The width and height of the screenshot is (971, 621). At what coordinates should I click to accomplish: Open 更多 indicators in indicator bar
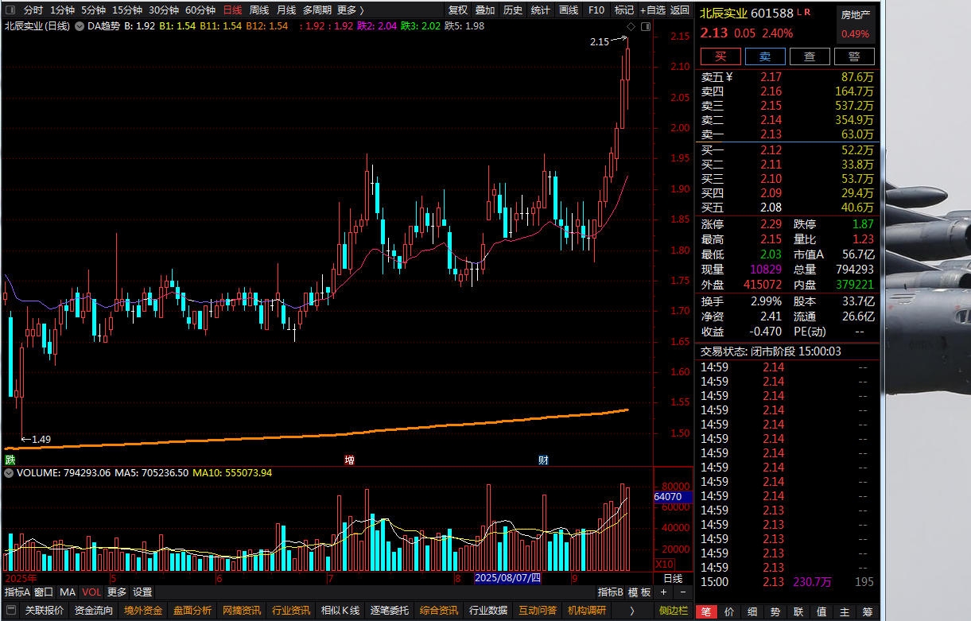pos(117,592)
